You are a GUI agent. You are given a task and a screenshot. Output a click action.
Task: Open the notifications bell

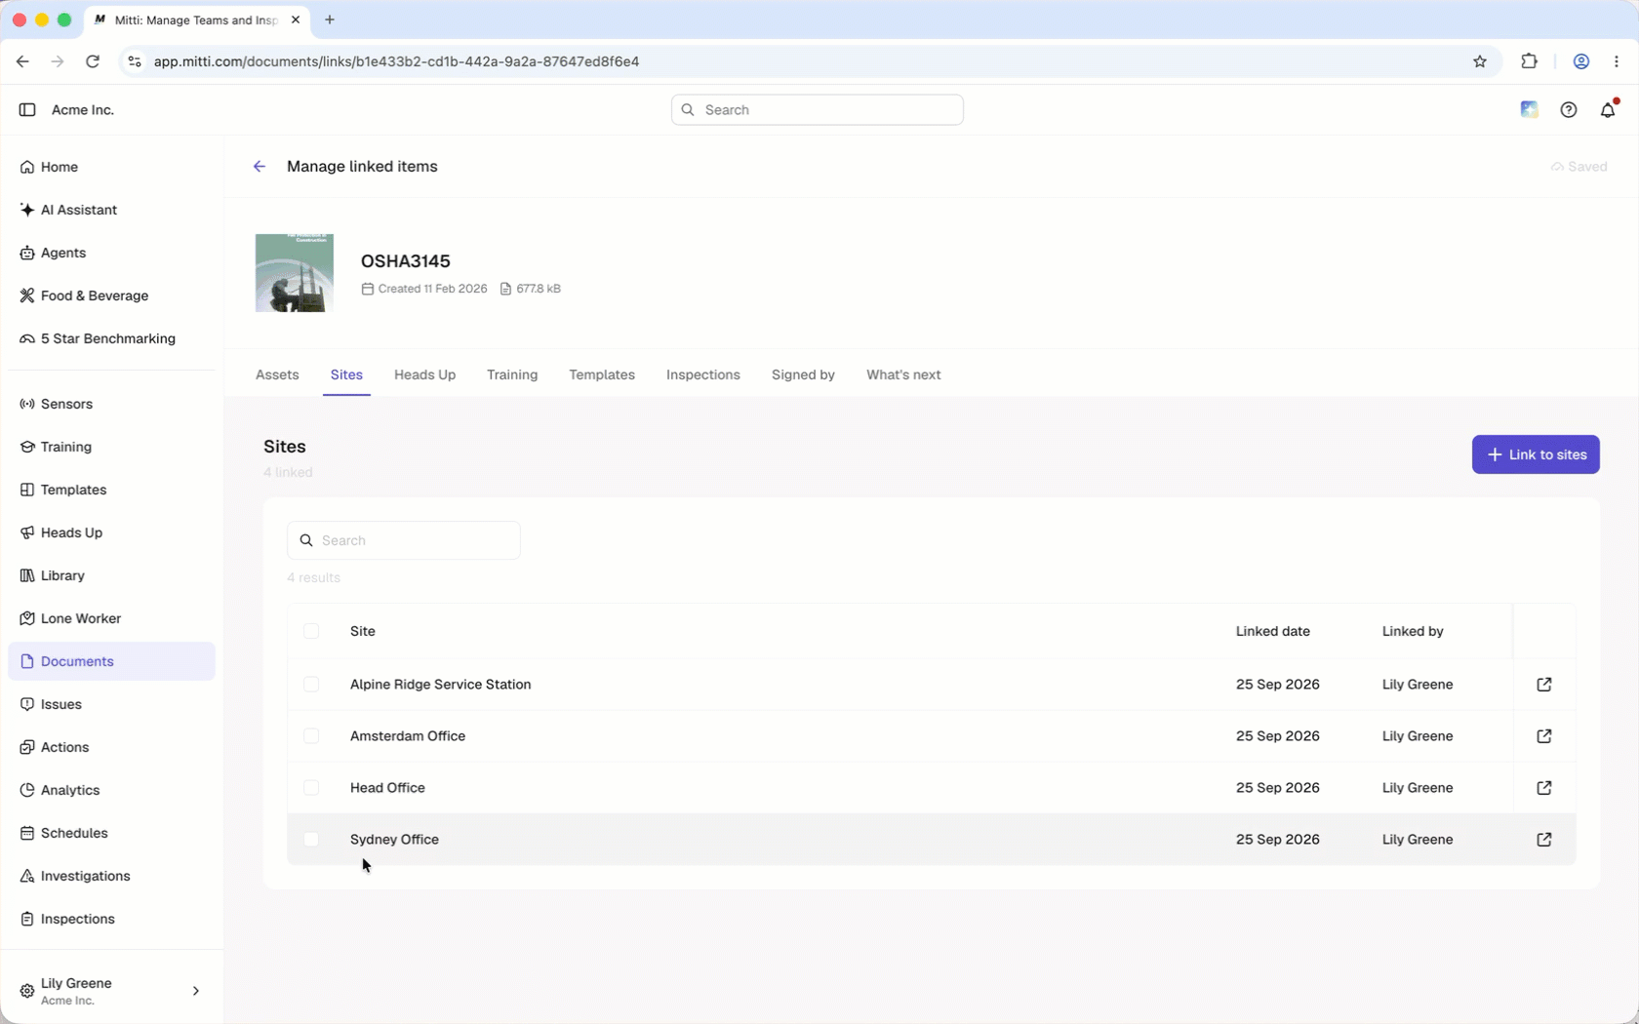tap(1609, 110)
